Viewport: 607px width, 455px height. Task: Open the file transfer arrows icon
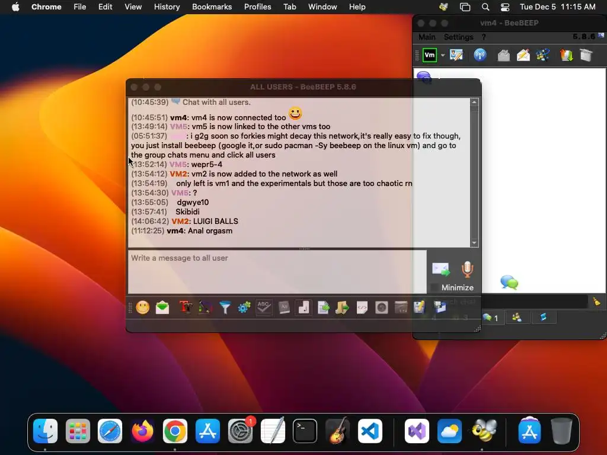point(566,55)
